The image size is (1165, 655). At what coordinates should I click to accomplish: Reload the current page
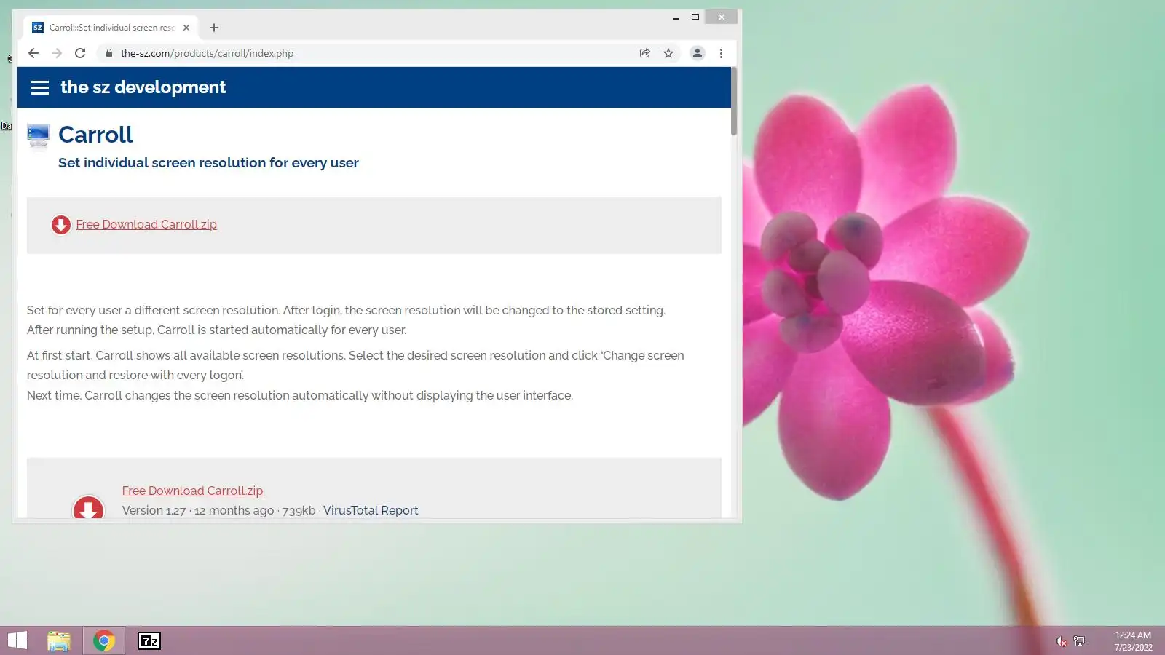point(80,53)
